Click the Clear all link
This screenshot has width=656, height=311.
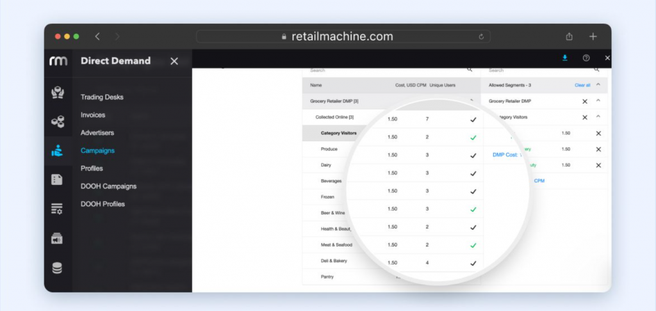[582, 85]
